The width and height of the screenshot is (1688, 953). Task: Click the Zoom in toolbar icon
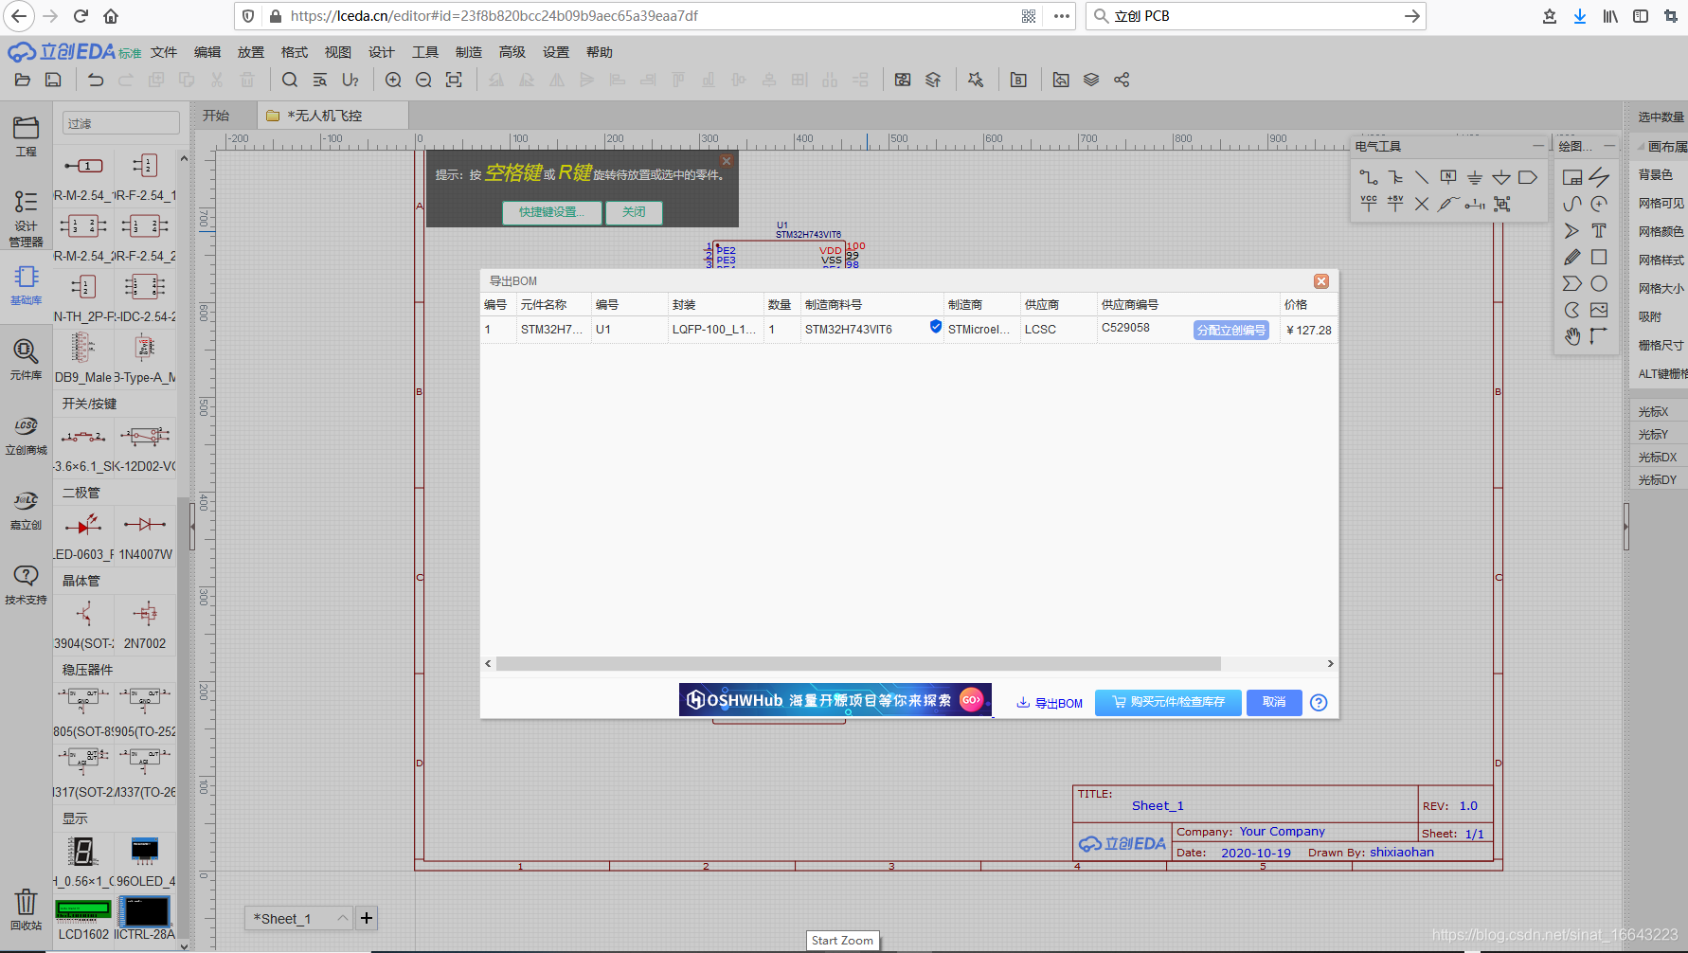(x=393, y=80)
